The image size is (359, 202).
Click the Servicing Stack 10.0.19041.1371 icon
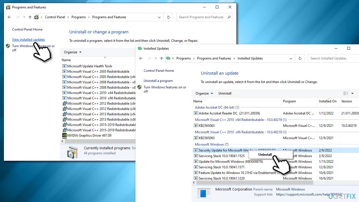(x=196, y=167)
